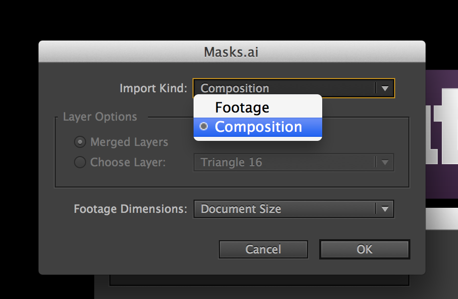Click the Choose Layer label text
The image size is (458, 299).
pyautogui.click(x=128, y=162)
